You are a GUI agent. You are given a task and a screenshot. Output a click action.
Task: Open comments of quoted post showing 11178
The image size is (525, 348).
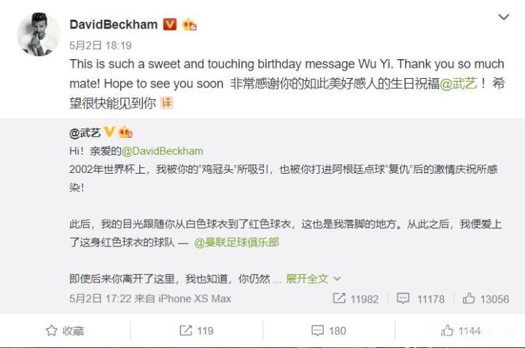[x=421, y=298]
